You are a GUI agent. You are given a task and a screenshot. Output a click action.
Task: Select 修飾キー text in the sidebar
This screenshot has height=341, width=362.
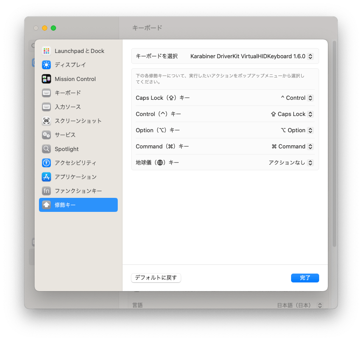tap(65, 205)
